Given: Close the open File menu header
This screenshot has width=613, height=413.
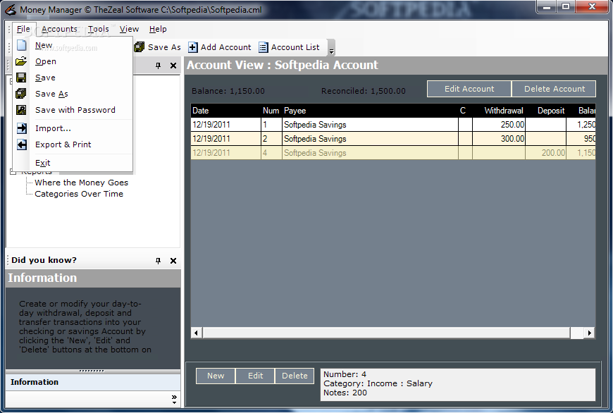Looking at the screenshot, I should tap(23, 29).
